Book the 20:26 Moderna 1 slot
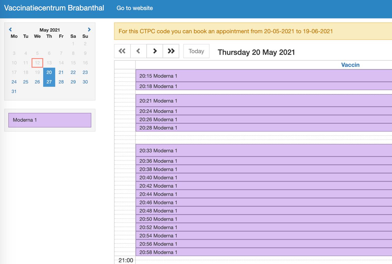The image size is (392, 264). (x=264, y=119)
